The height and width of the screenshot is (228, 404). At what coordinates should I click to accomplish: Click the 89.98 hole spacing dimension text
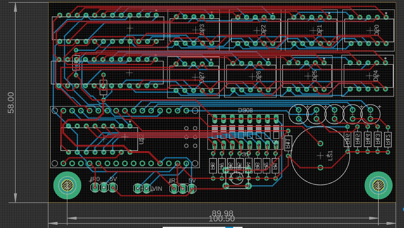(223, 214)
